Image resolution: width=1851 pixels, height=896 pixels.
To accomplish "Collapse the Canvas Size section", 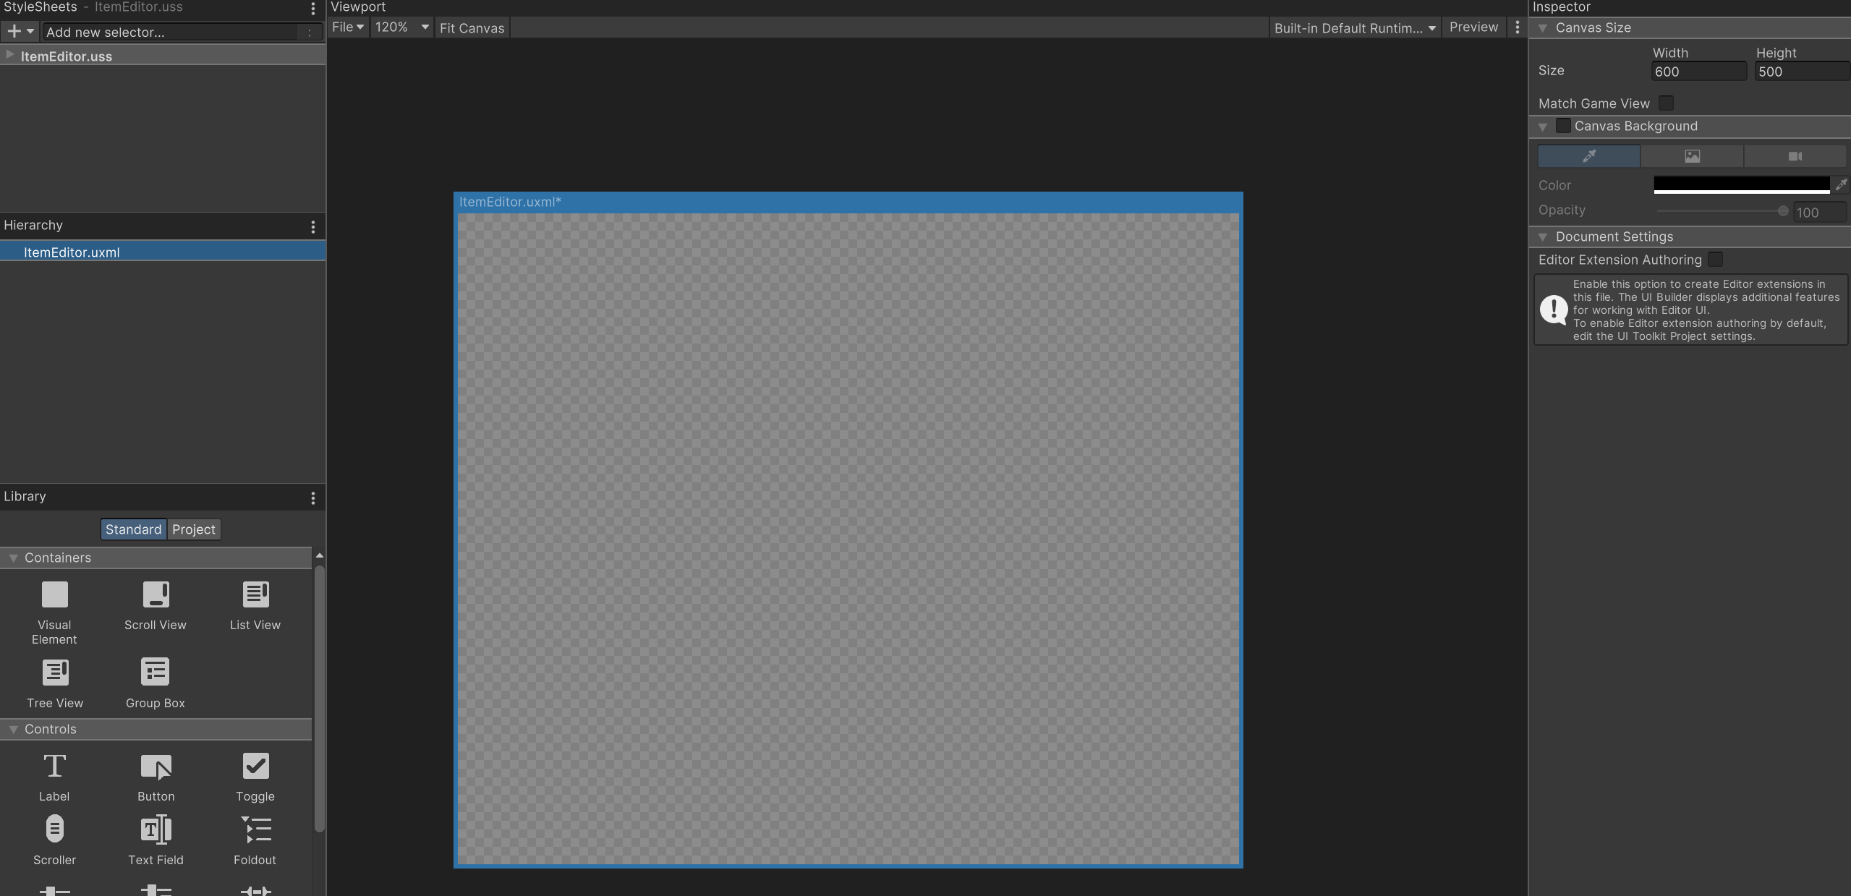I will coord(1542,27).
